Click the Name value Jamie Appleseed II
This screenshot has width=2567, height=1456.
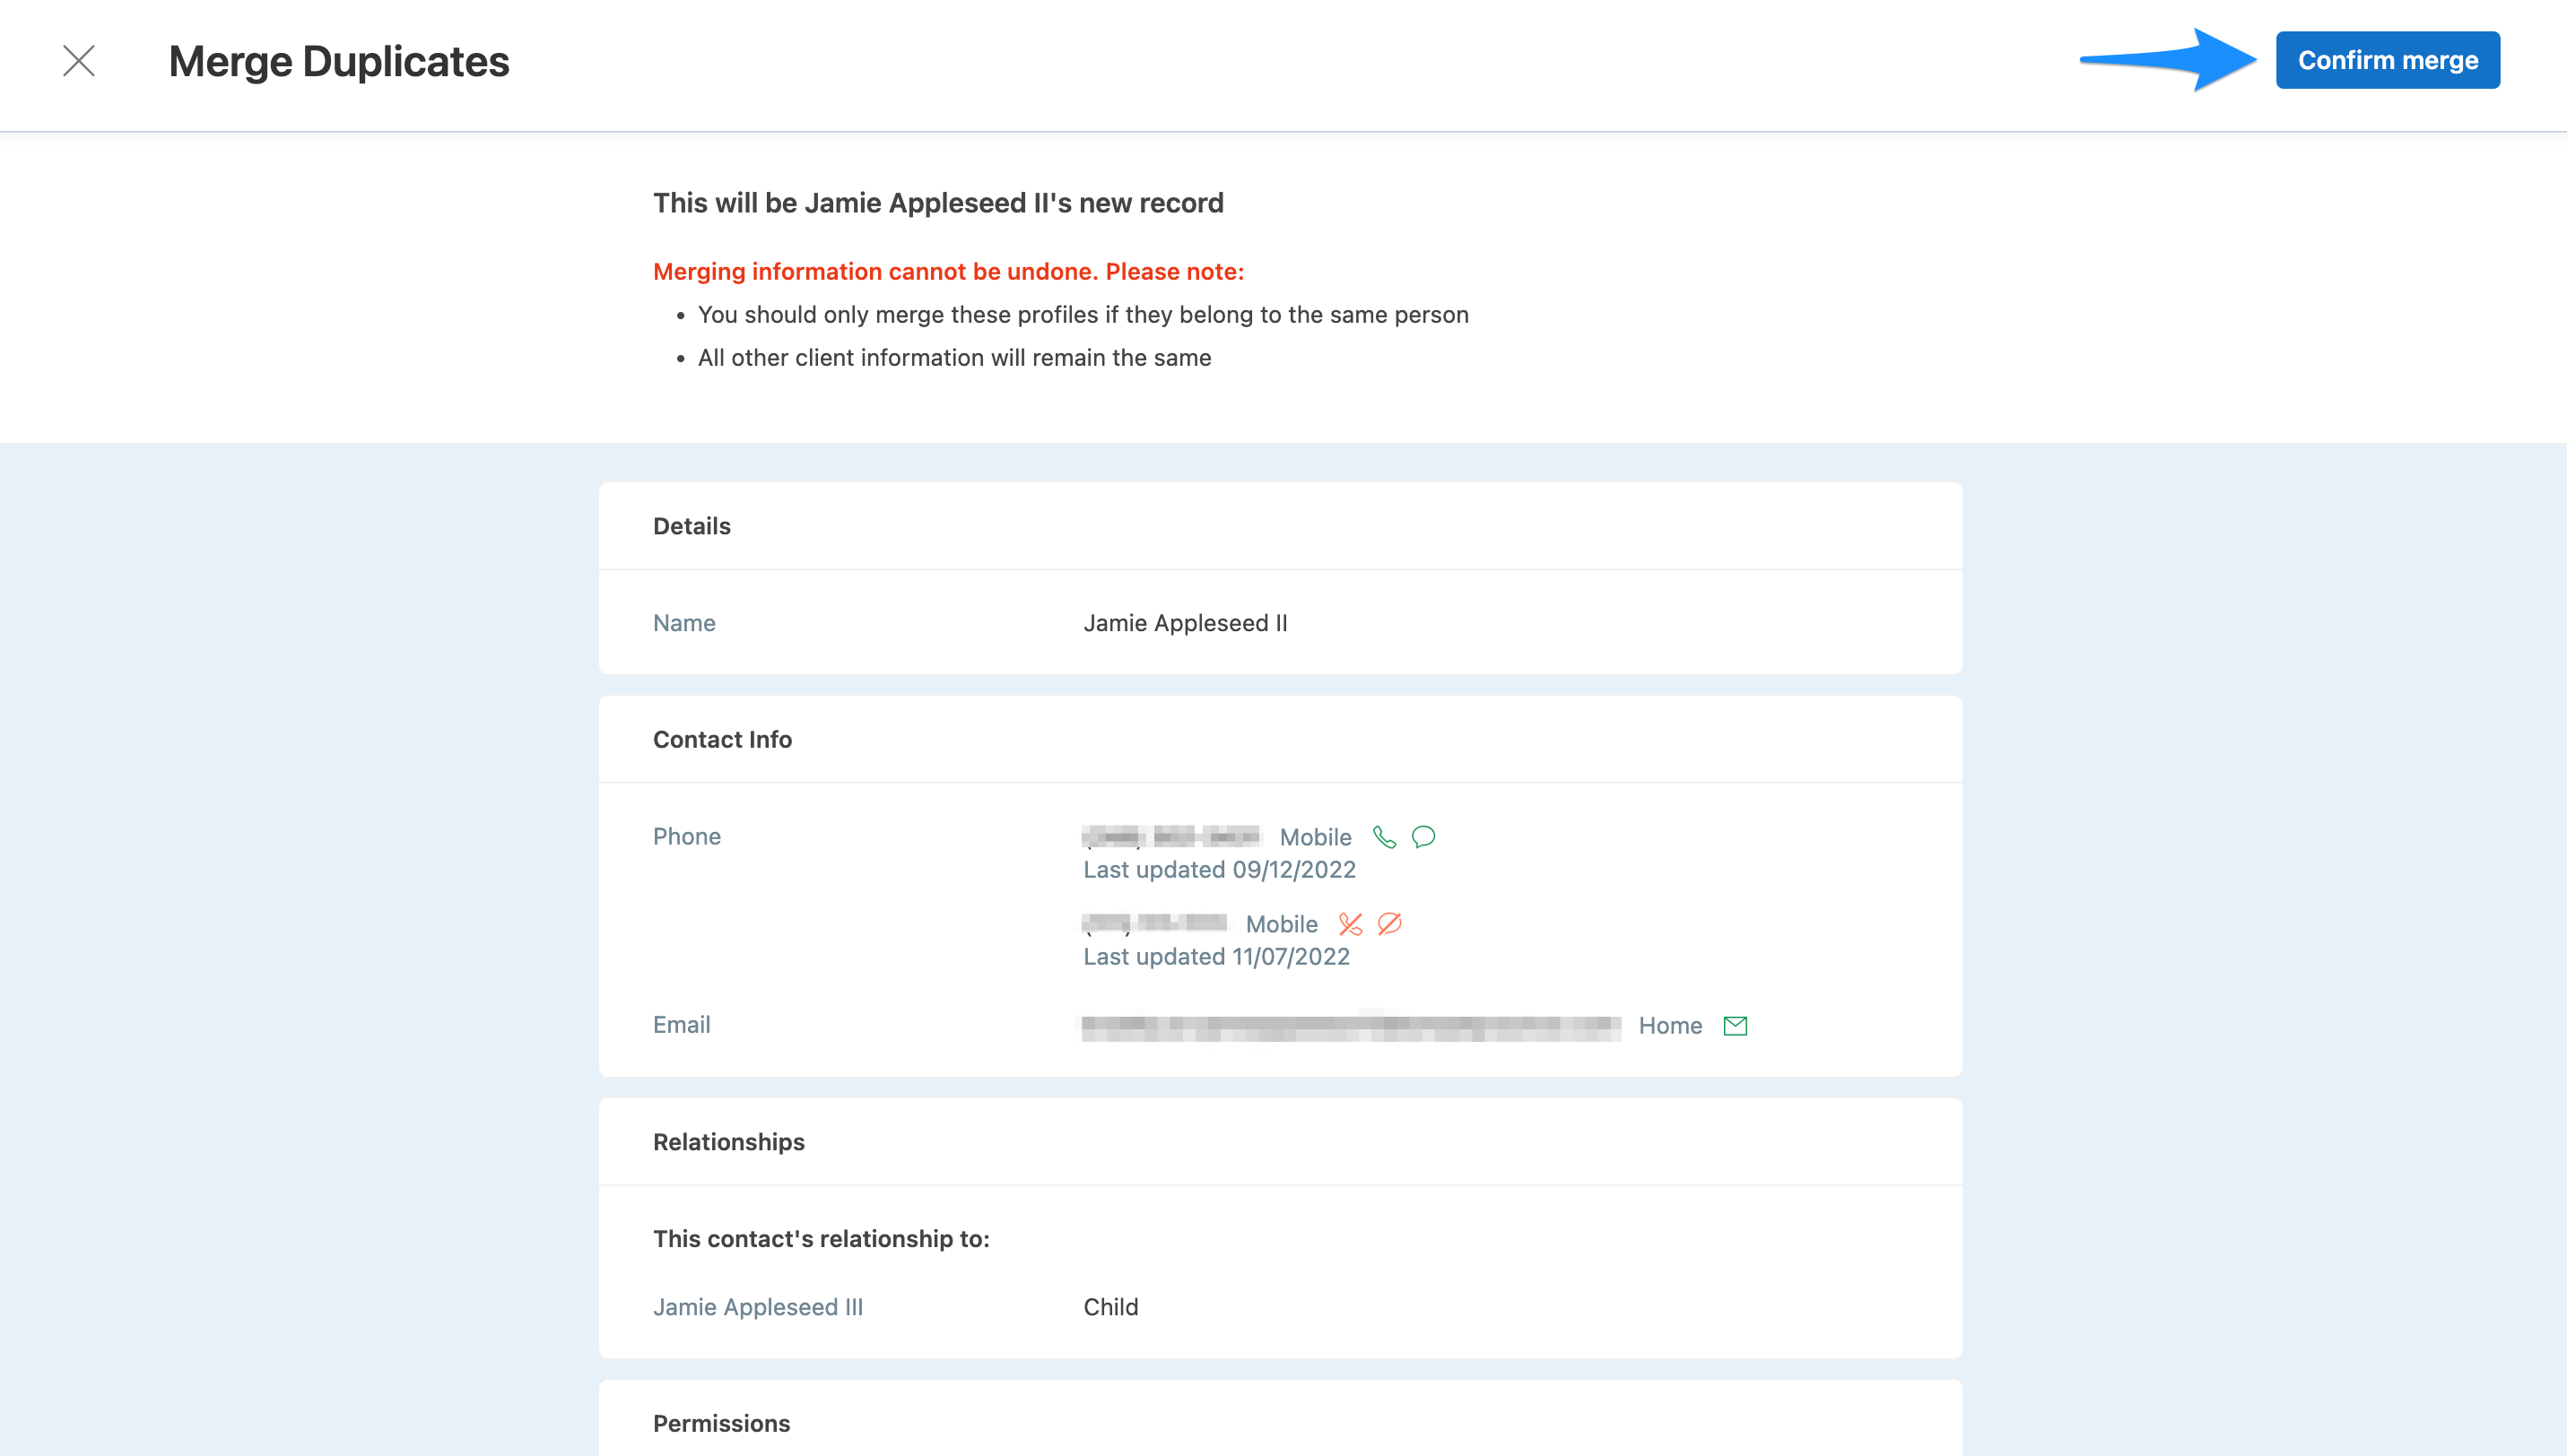click(1186, 622)
